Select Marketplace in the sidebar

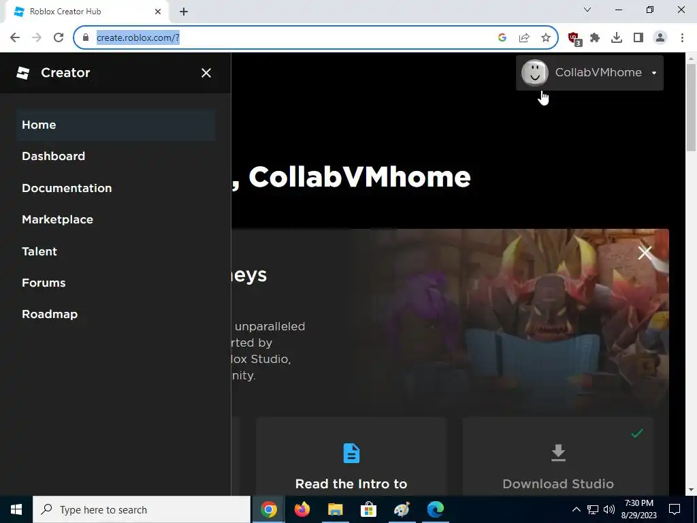point(57,220)
